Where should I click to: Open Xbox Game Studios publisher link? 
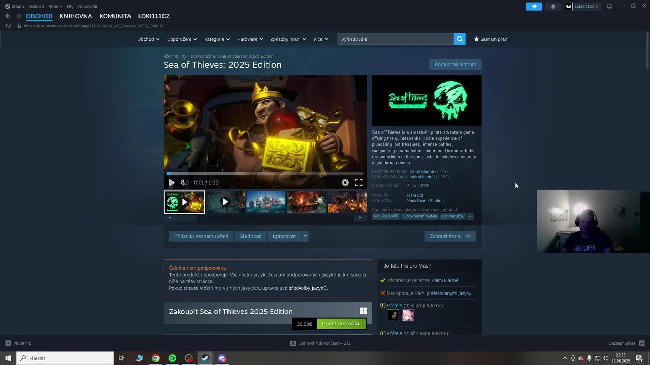425,201
